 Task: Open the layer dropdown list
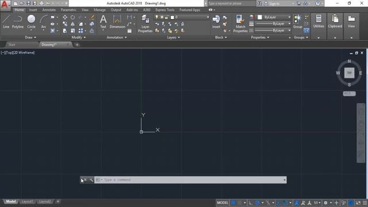(208, 17)
